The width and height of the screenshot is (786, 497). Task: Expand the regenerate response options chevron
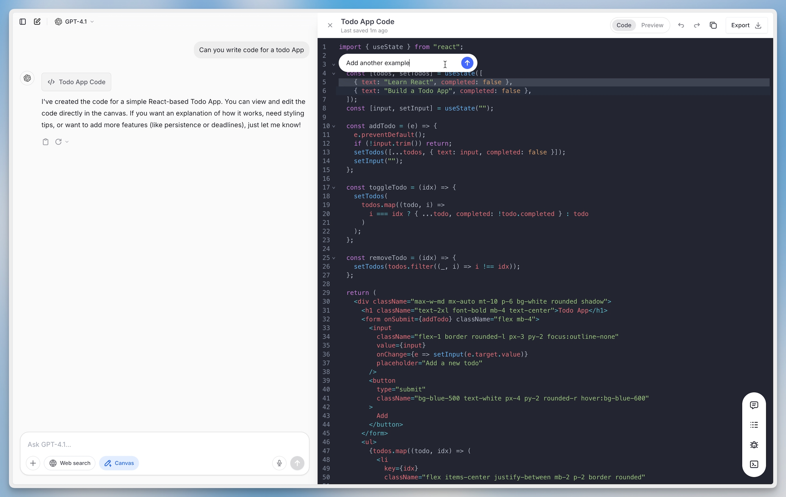[67, 142]
